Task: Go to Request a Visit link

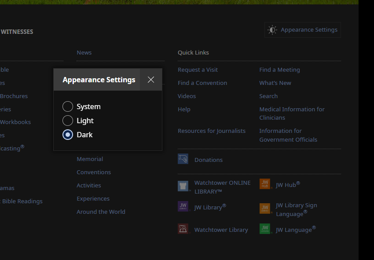Action: click(198, 70)
